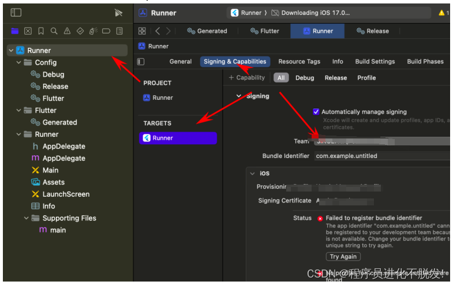
Task: Open the Build Settings tab
Action: pos(375,62)
